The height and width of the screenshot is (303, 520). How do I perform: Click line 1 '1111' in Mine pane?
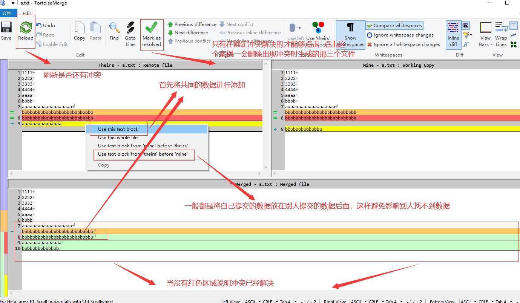pyautogui.click(x=290, y=73)
